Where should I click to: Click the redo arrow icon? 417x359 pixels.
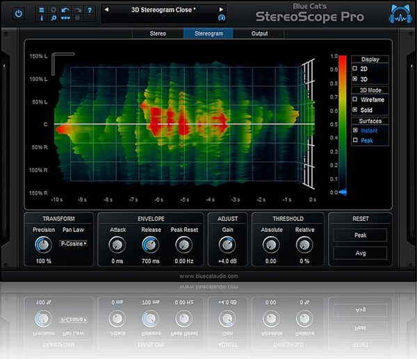pos(77,10)
